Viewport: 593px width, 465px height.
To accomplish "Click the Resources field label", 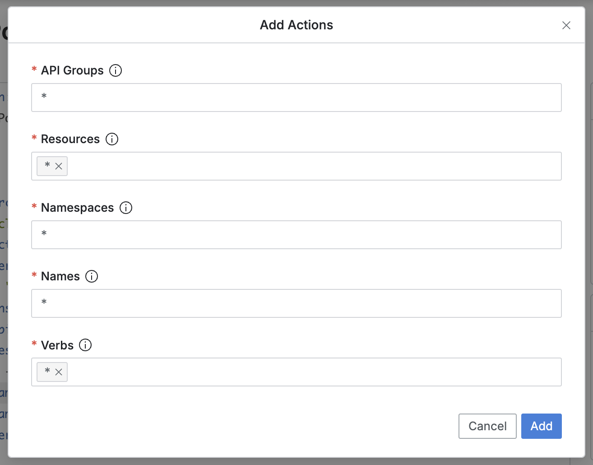I will click(x=70, y=139).
